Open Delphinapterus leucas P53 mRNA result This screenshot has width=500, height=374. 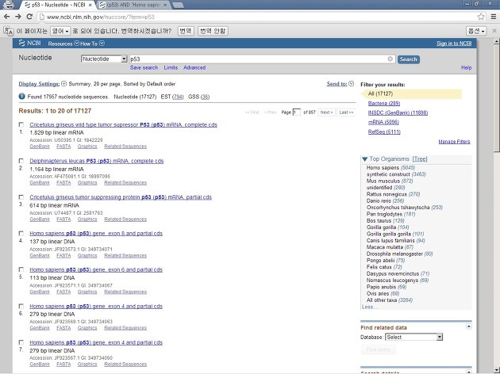coord(97,161)
